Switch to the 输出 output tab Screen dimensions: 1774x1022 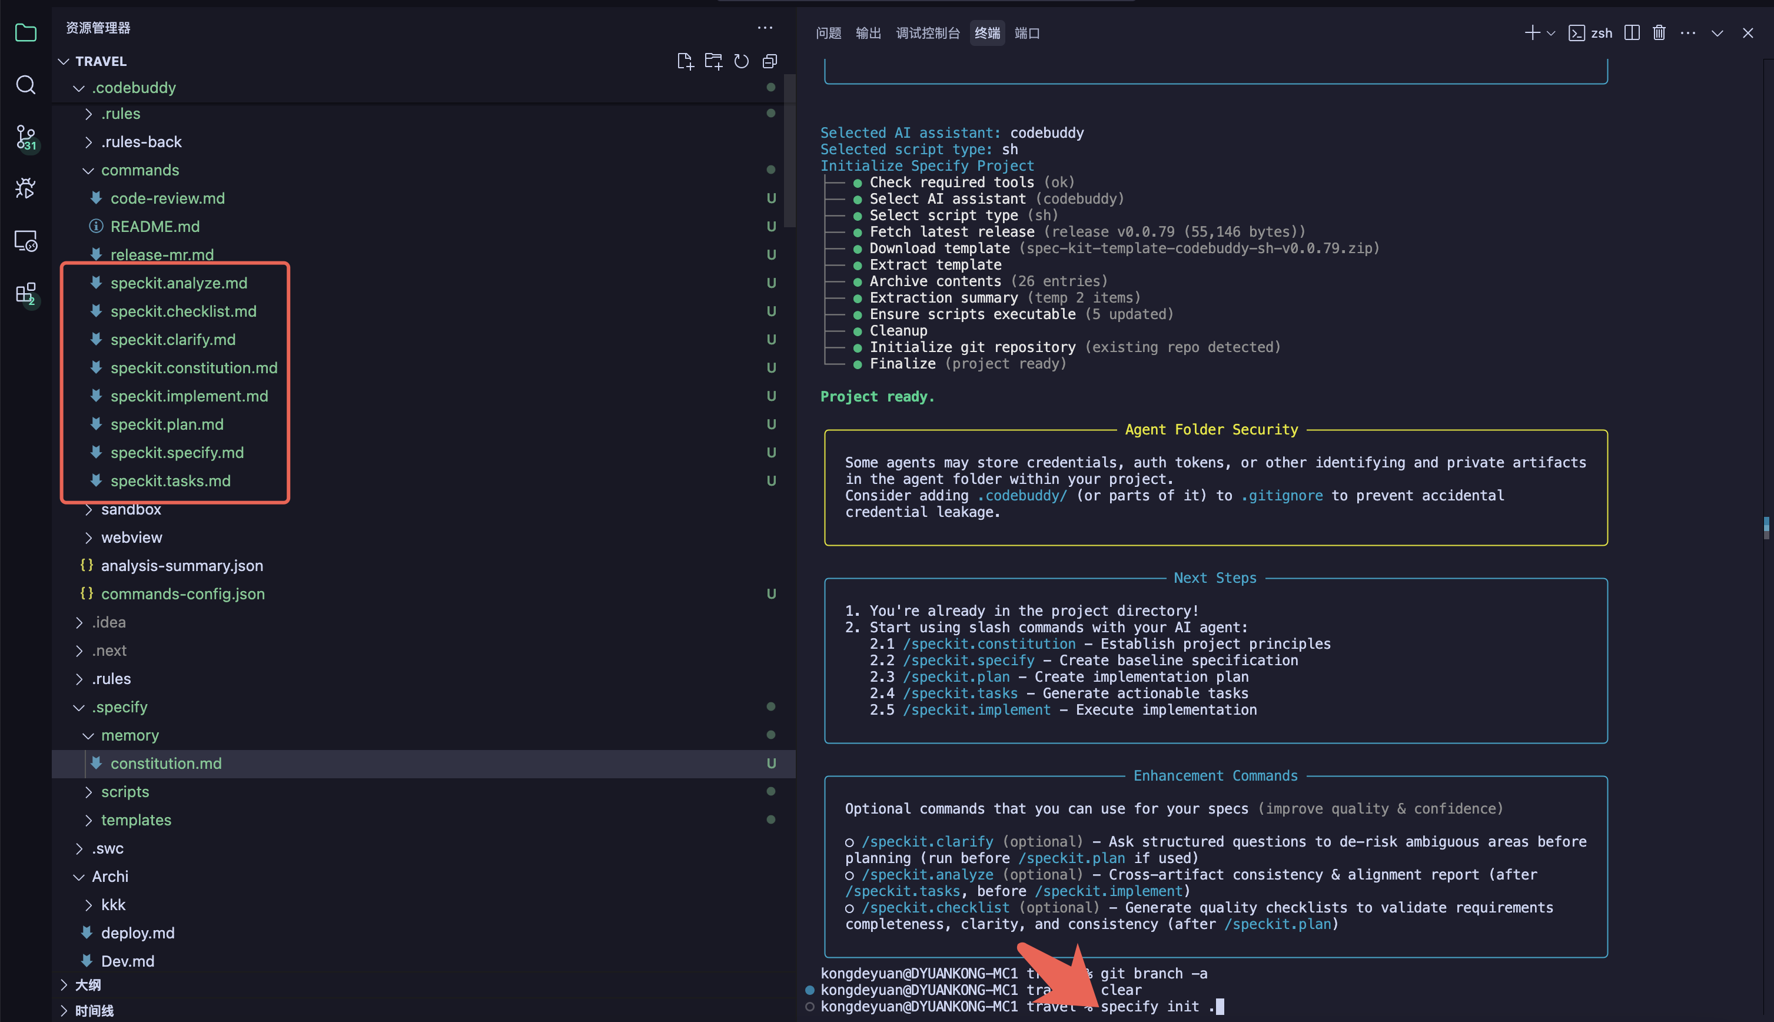(x=869, y=33)
